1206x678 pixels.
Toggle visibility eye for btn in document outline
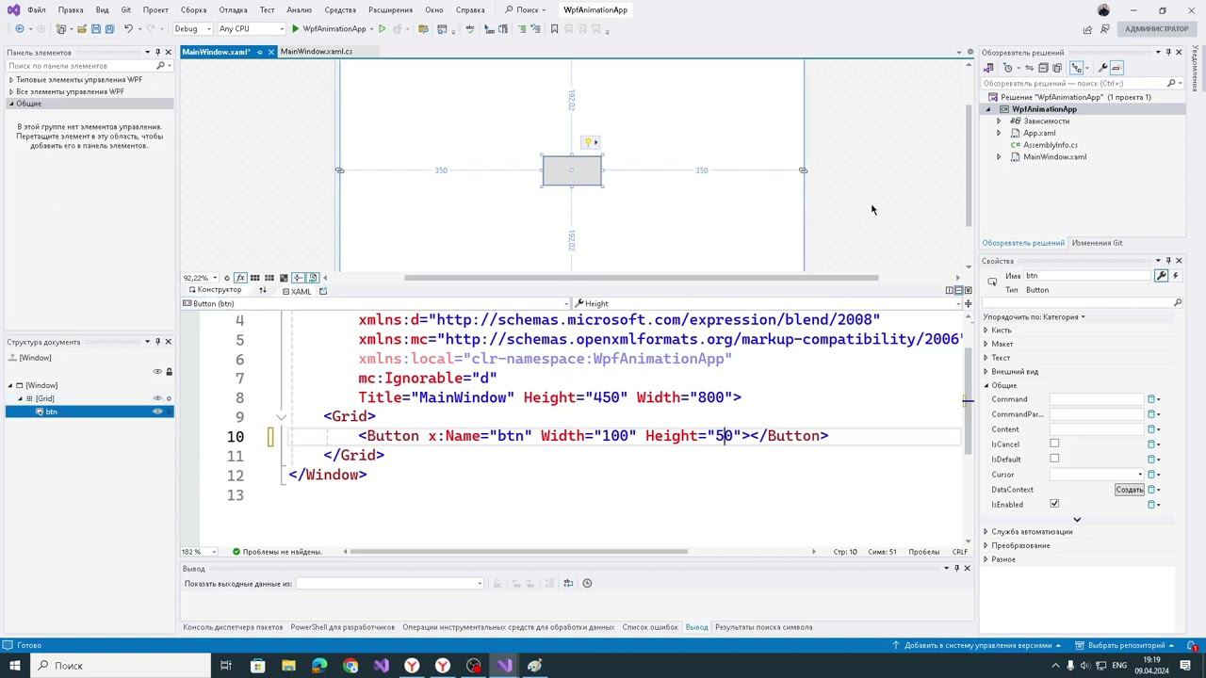tap(157, 412)
